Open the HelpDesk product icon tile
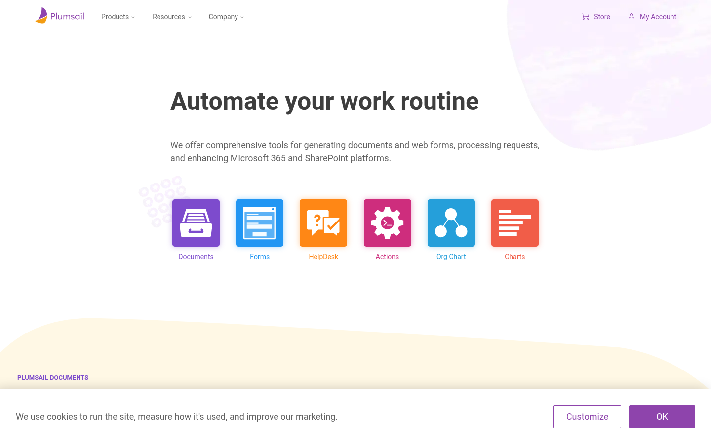 (323, 223)
